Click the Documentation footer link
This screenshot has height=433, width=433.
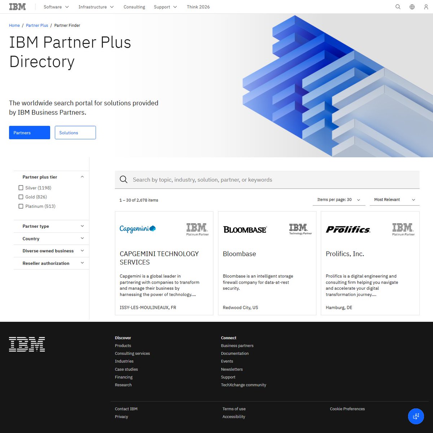(235, 354)
